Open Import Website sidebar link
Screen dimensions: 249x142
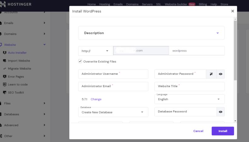click(19, 61)
